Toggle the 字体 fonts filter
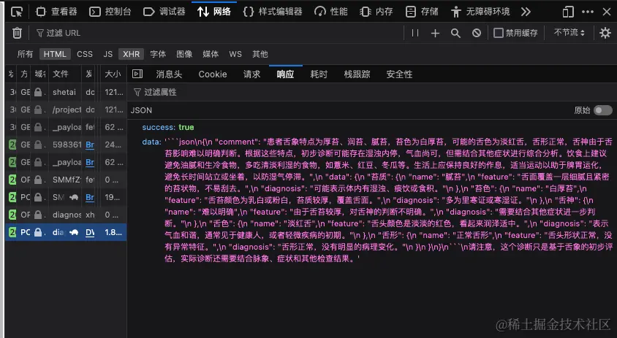The height and width of the screenshot is (338, 617). click(x=158, y=54)
